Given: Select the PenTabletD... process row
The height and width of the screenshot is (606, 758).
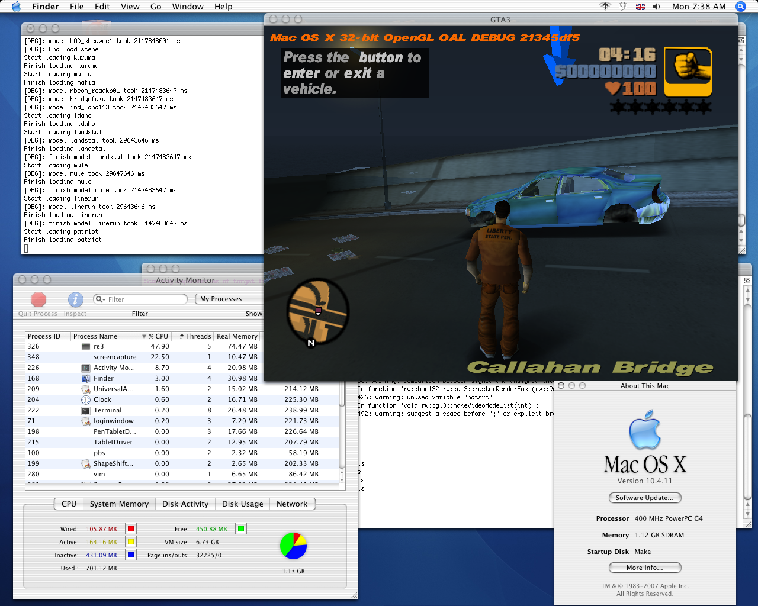Looking at the screenshot, I should pos(182,432).
